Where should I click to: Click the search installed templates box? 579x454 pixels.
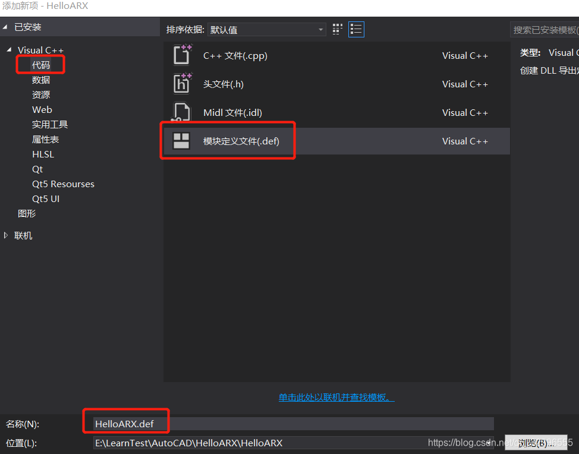point(544,30)
